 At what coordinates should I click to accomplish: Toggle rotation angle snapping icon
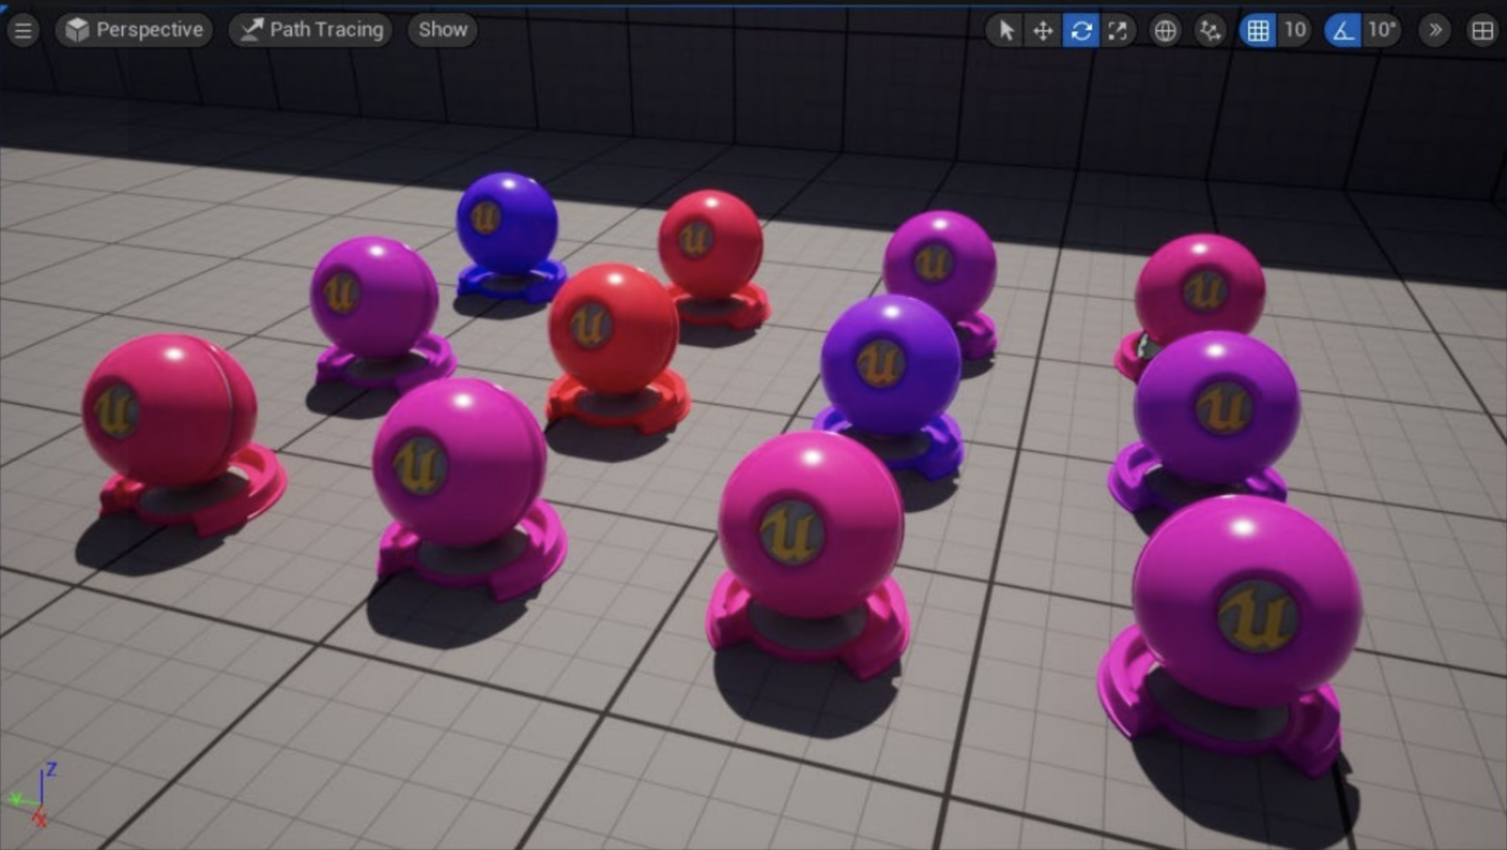pos(1343,31)
